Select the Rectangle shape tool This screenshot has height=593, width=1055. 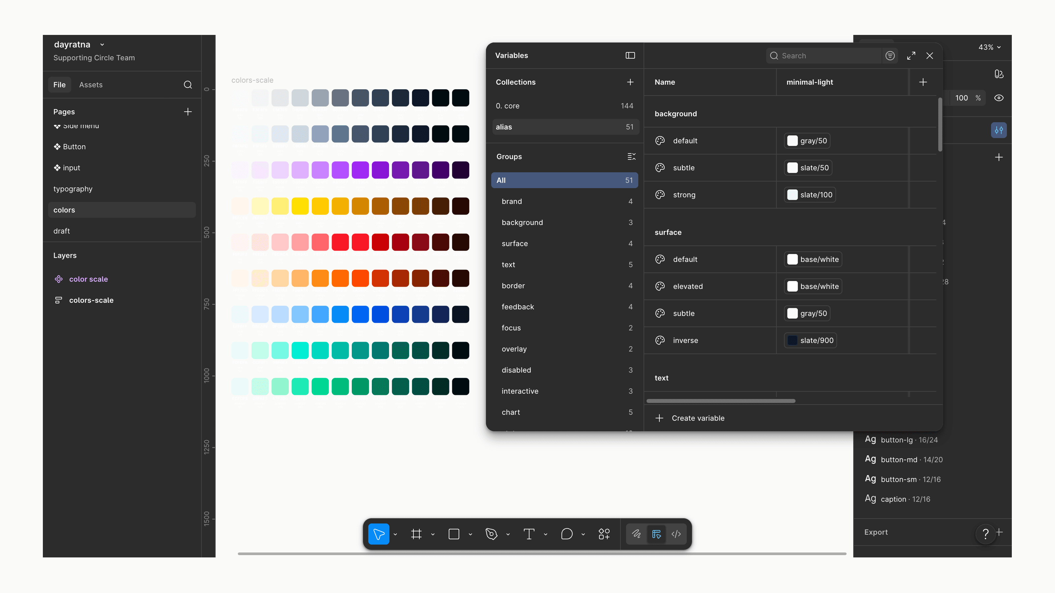[x=454, y=534]
